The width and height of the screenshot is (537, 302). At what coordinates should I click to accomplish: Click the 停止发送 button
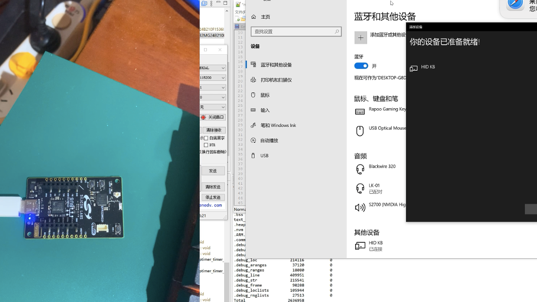213,197
